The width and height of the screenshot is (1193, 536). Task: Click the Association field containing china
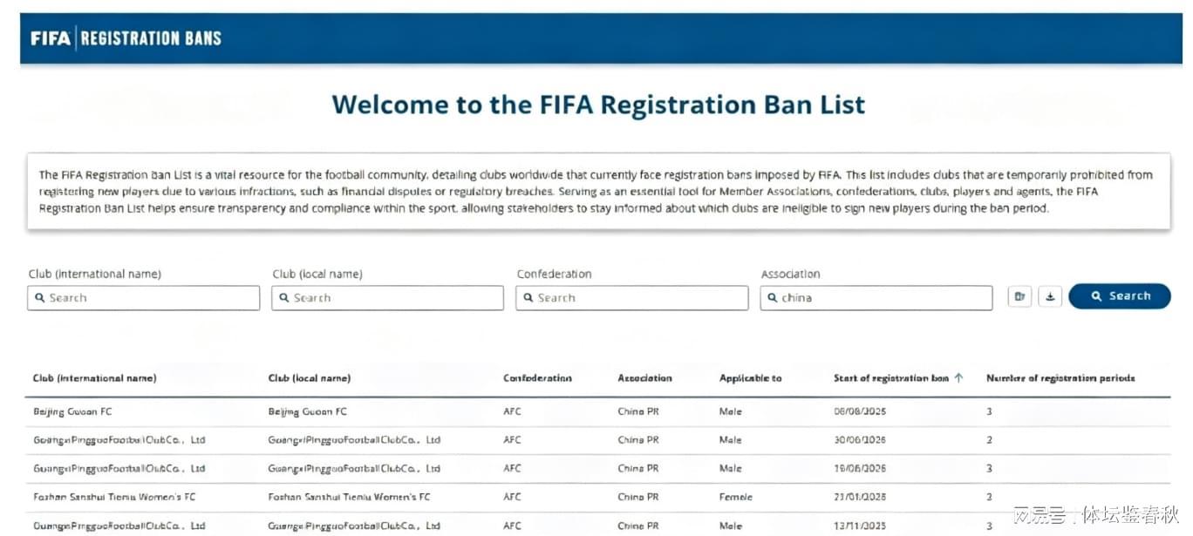click(x=876, y=298)
